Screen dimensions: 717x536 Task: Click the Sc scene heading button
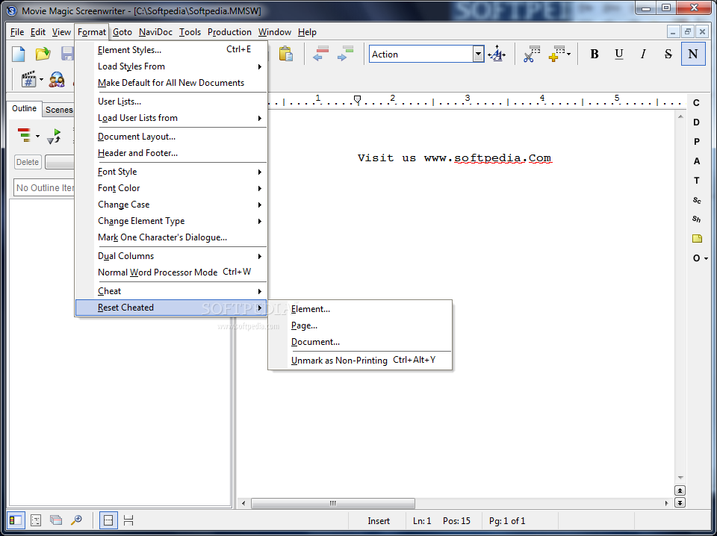696,200
